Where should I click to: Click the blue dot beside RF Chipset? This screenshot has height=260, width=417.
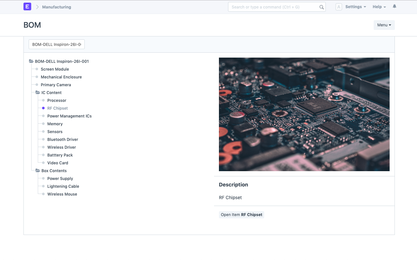pyautogui.click(x=43, y=108)
